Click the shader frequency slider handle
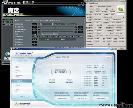133x108 pixels. click(x=55, y=29)
